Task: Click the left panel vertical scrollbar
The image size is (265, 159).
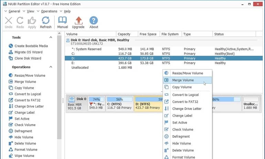Action: [x=59, y=87]
